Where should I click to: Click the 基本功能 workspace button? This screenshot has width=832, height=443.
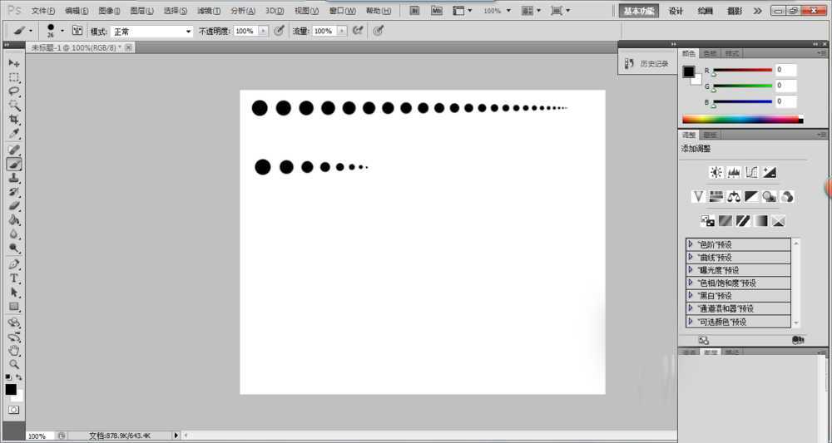tap(639, 11)
